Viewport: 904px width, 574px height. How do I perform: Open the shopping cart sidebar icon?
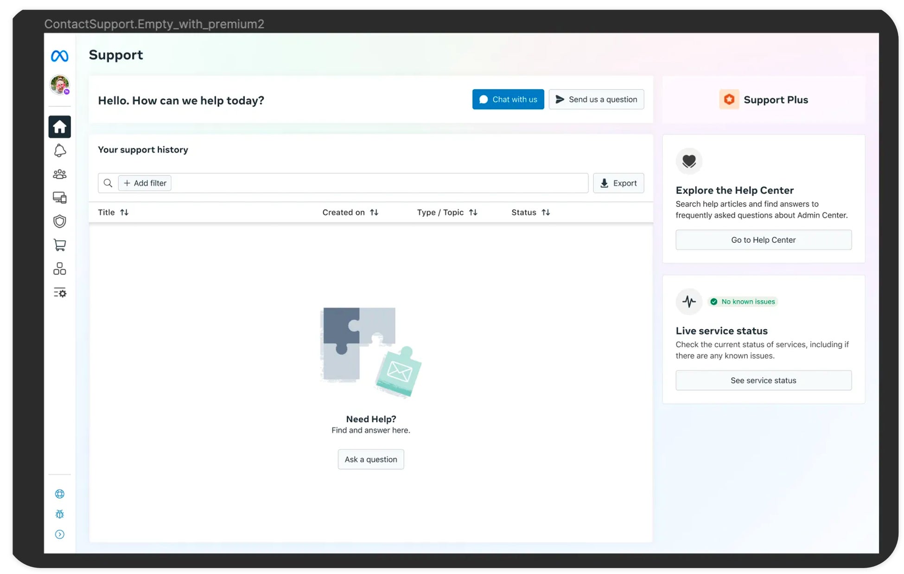point(59,245)
